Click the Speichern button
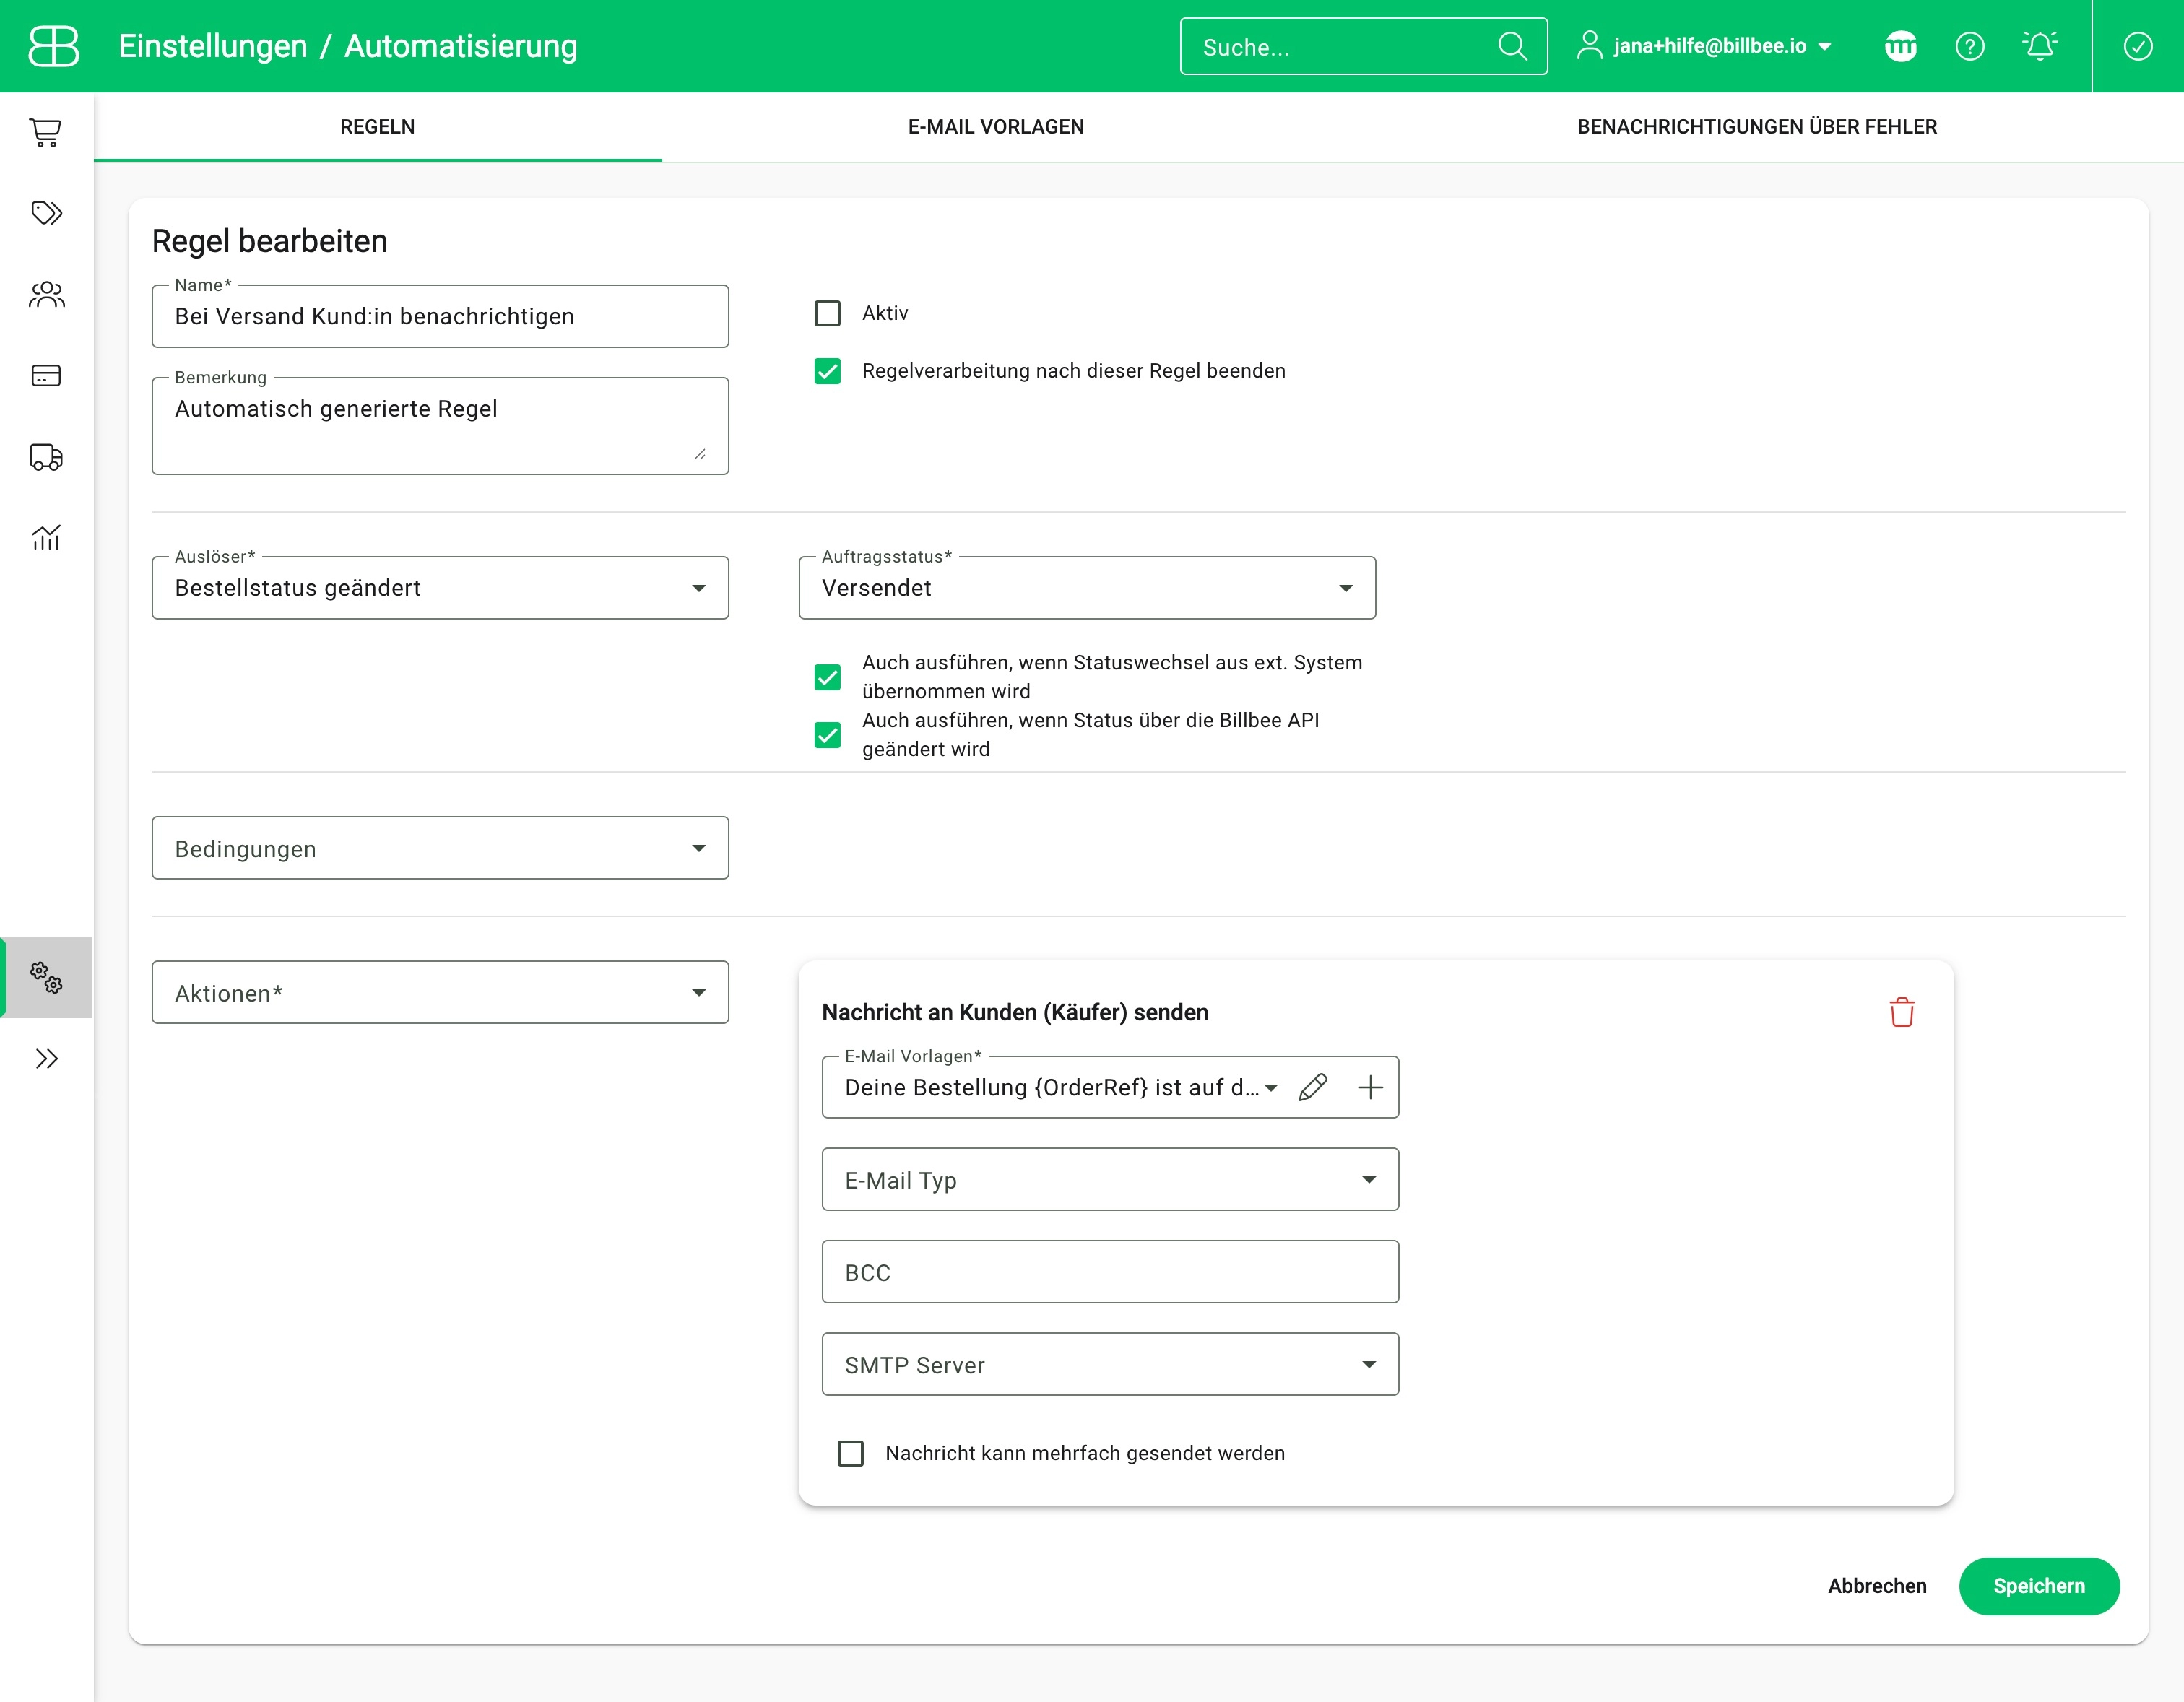Viewport: 2184px width, 1702px height. point(2039,1586)
